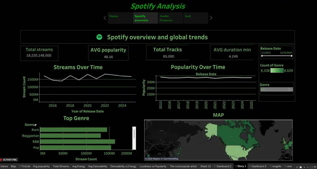The image size is (317, 169).
Task: Click the Top Genre chart title
Action: pos(76,118)
